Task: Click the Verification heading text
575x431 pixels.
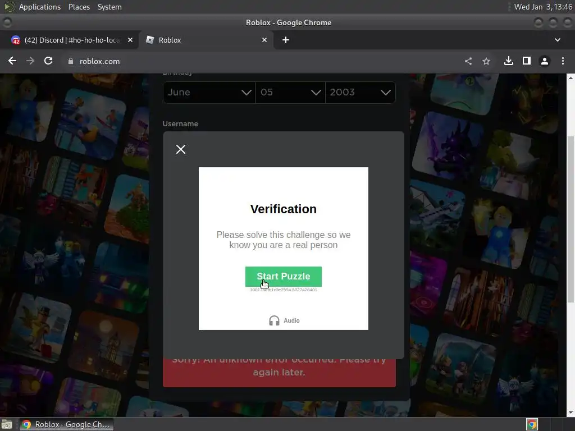Action: tap(283, 209)
